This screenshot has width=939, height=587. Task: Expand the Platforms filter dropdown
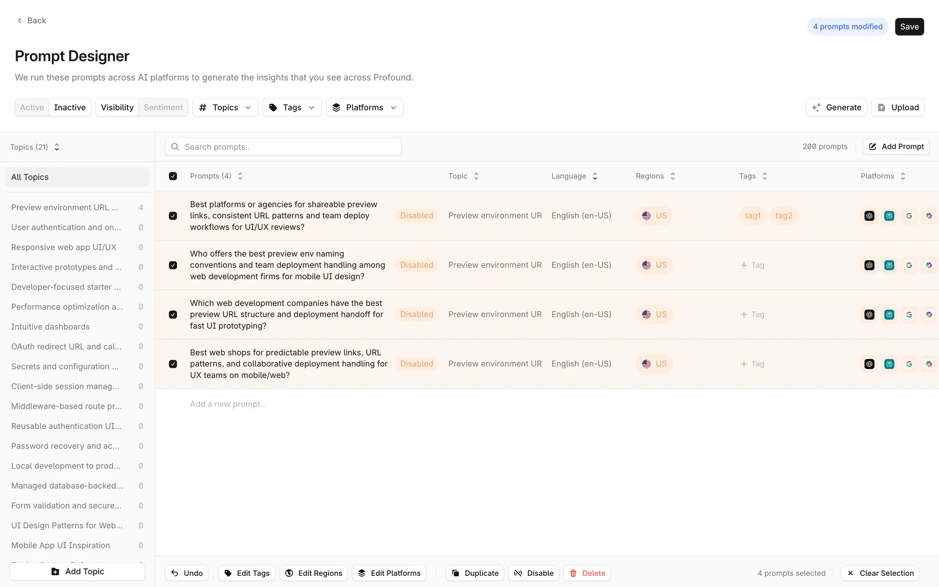click(364, 108)
